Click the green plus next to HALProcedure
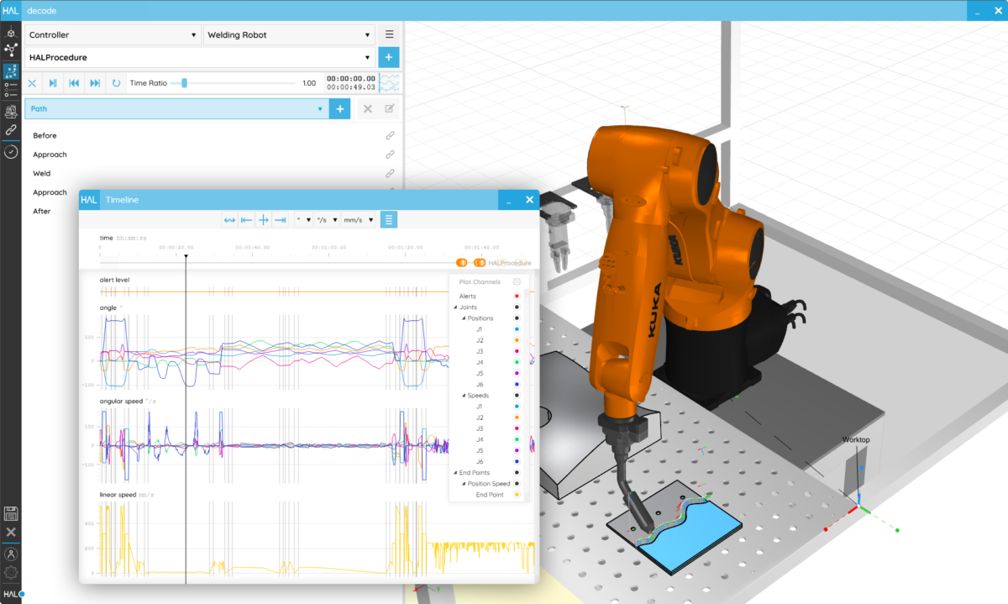 point(387,57)
